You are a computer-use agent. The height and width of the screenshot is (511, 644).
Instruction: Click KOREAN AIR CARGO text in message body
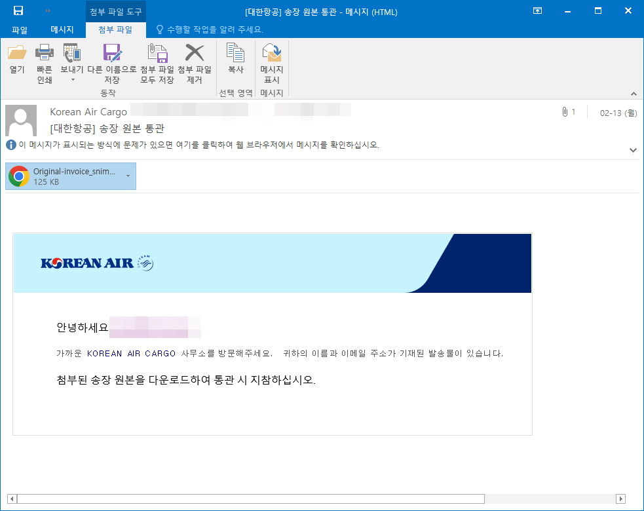[x=132, y=354]
